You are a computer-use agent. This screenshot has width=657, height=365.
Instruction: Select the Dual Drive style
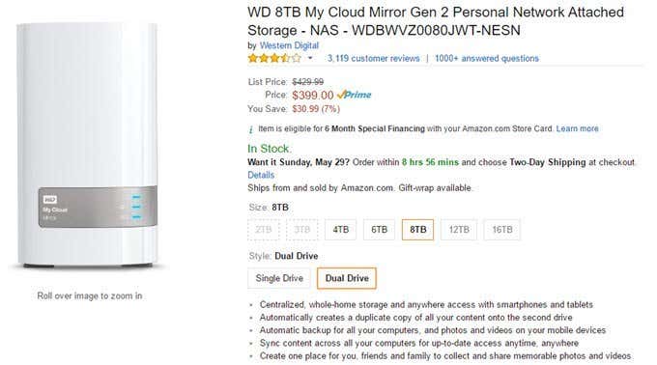[x=347, y=278]
